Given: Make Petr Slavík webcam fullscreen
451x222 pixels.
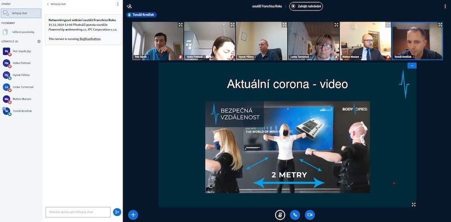Looking at the screenshot, I should pos(180,25).
